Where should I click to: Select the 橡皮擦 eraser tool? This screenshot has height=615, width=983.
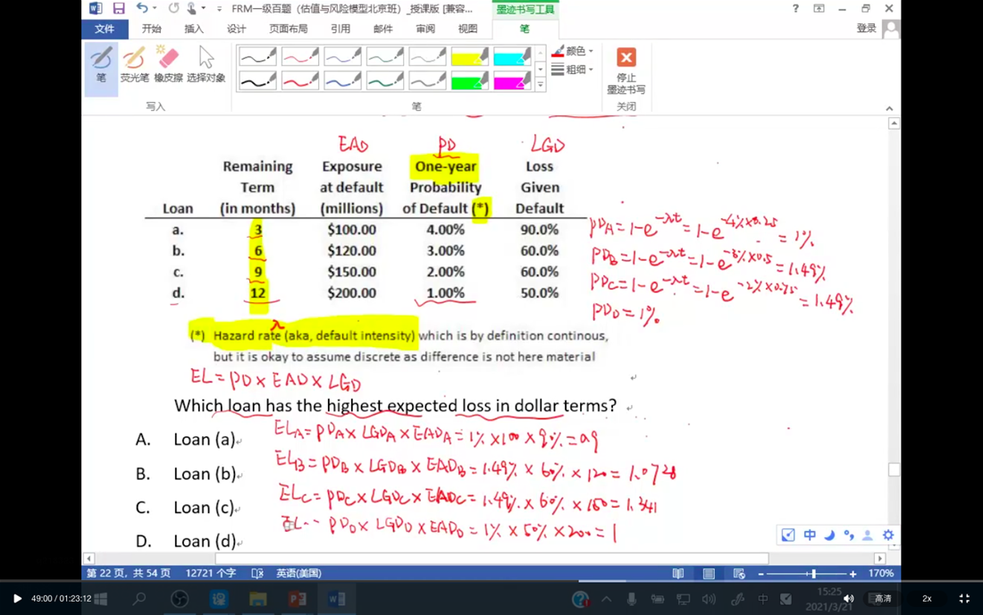[168, 65]
